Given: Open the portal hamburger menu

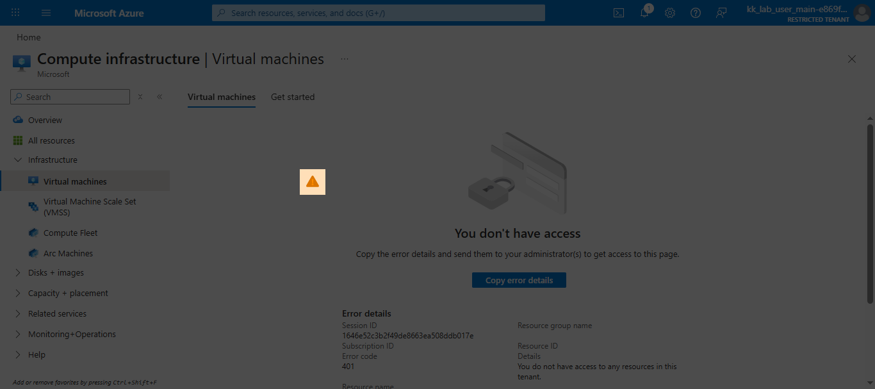Looking at the screenshot, I should (x=46, y=13).
